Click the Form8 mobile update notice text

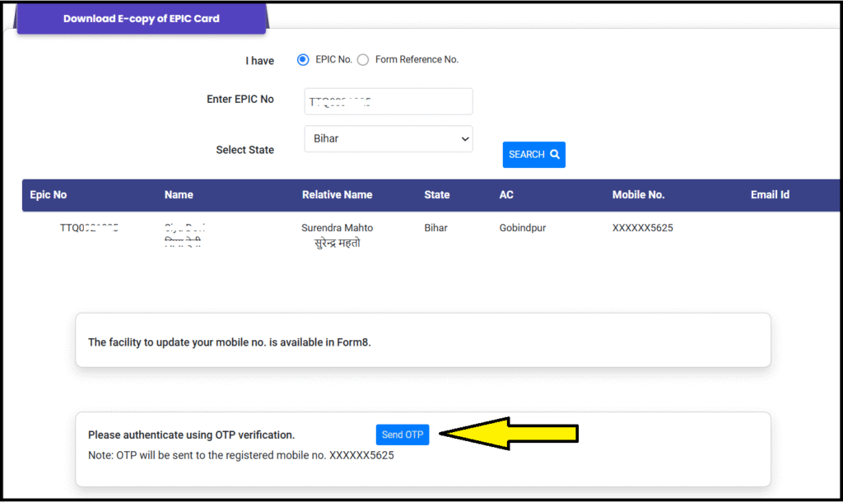pyautogui.click(x=230, y=342)
